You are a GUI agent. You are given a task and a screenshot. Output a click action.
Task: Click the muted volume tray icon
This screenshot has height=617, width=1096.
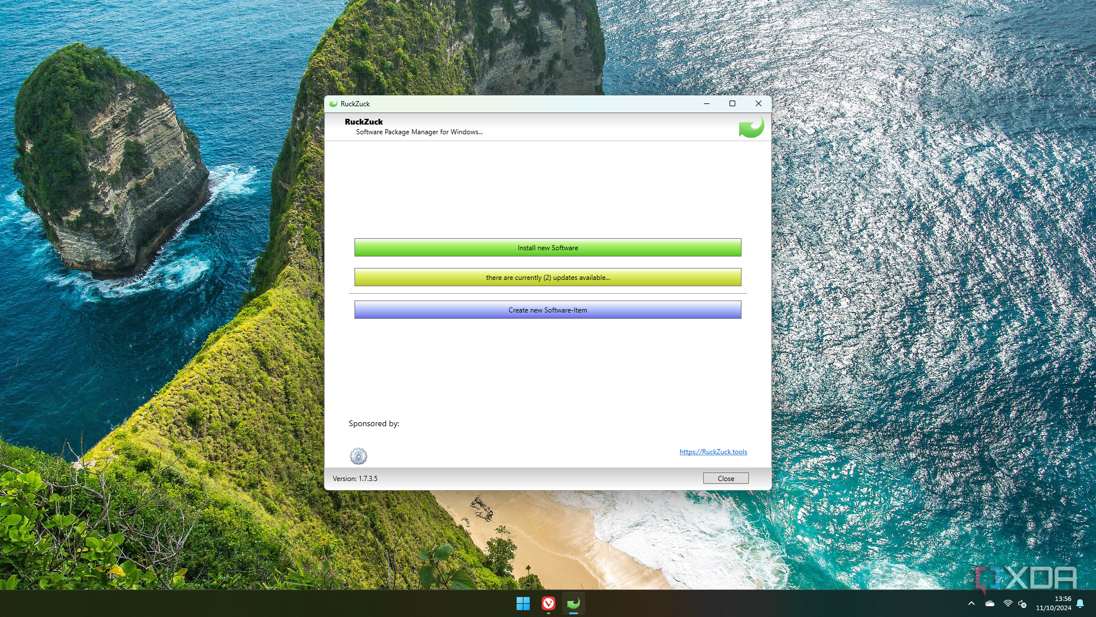(x=1022, y=603)
